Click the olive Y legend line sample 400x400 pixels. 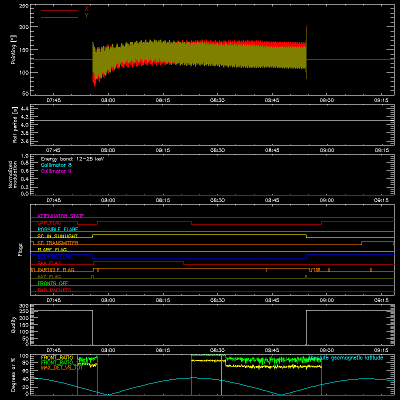tap(59, 17)
